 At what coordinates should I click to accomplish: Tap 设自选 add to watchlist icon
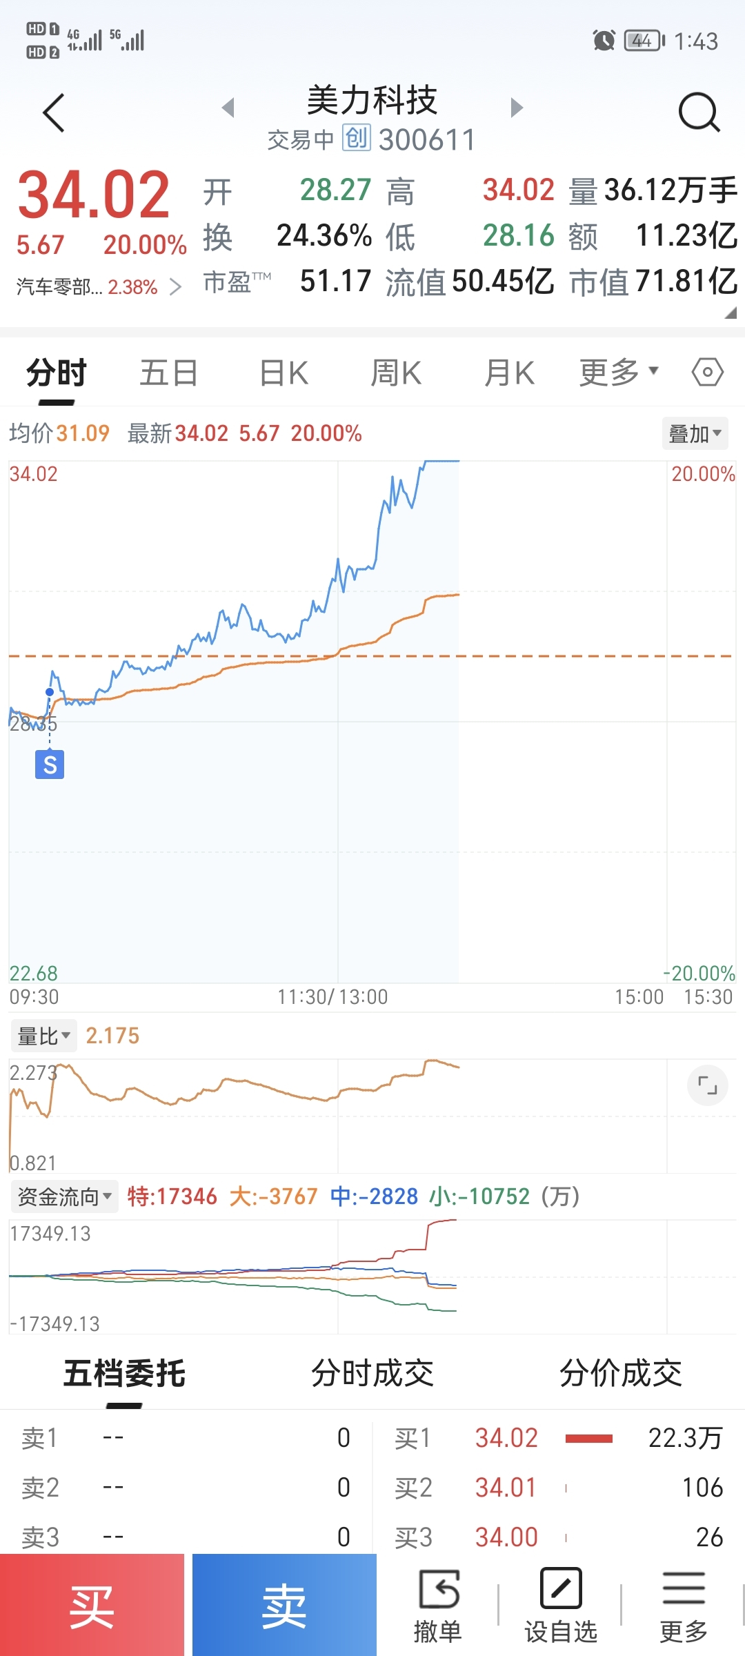click(561, 1605)
